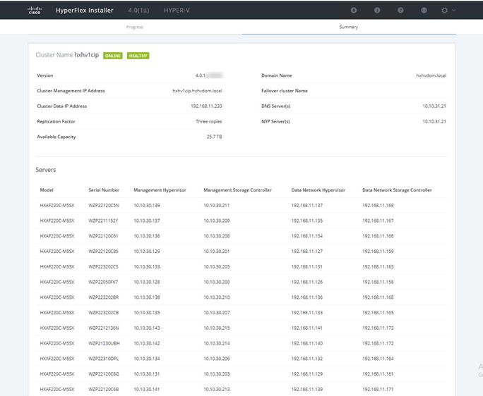This screenshot has height=396, width=483.
Task: Click the hxhv1cip.hxhvdom.local management address
Action: click(x=197, y=91)
